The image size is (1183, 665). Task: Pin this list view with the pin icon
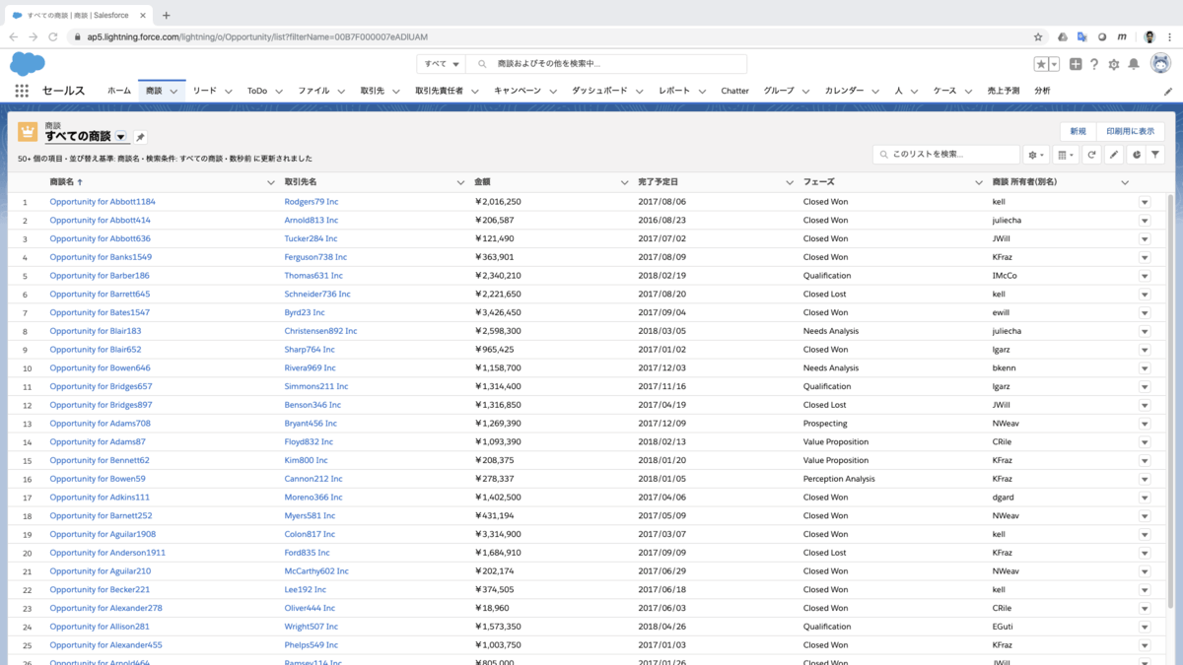pyautogui.click(x=140, y=137)
